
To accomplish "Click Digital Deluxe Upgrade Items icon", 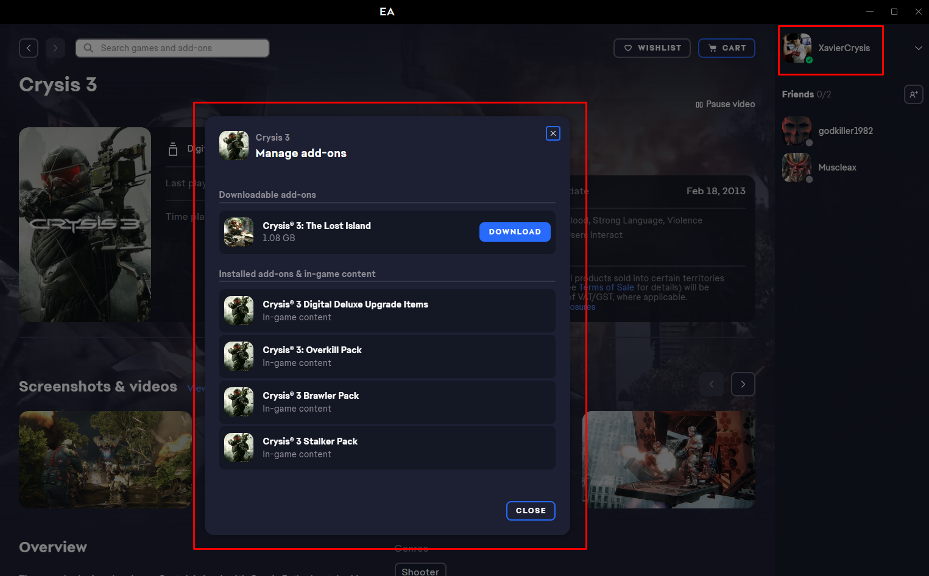I will 239,311.
